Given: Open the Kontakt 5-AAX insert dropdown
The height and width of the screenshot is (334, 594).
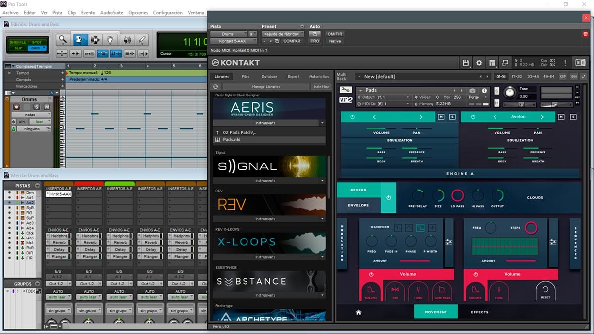Looking at the screenshot, I should tap(234, 41).
